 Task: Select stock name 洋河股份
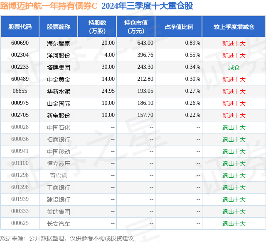click(x=59, y=56)
